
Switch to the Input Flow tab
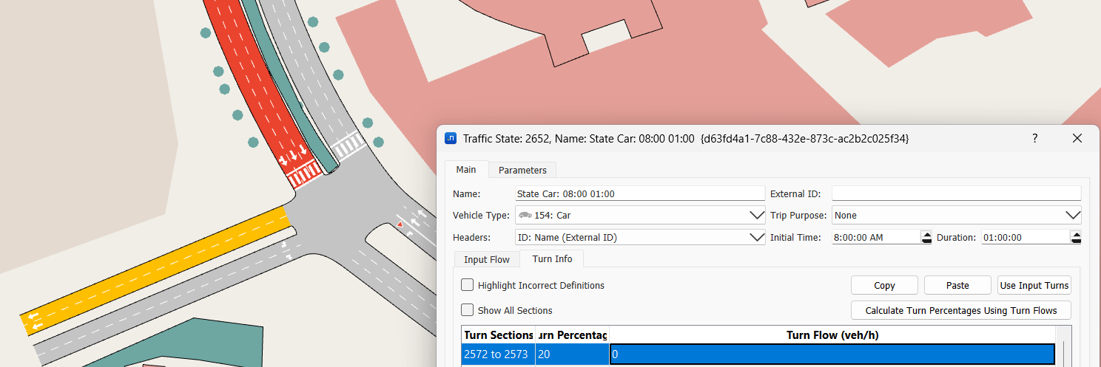point(486,259)
